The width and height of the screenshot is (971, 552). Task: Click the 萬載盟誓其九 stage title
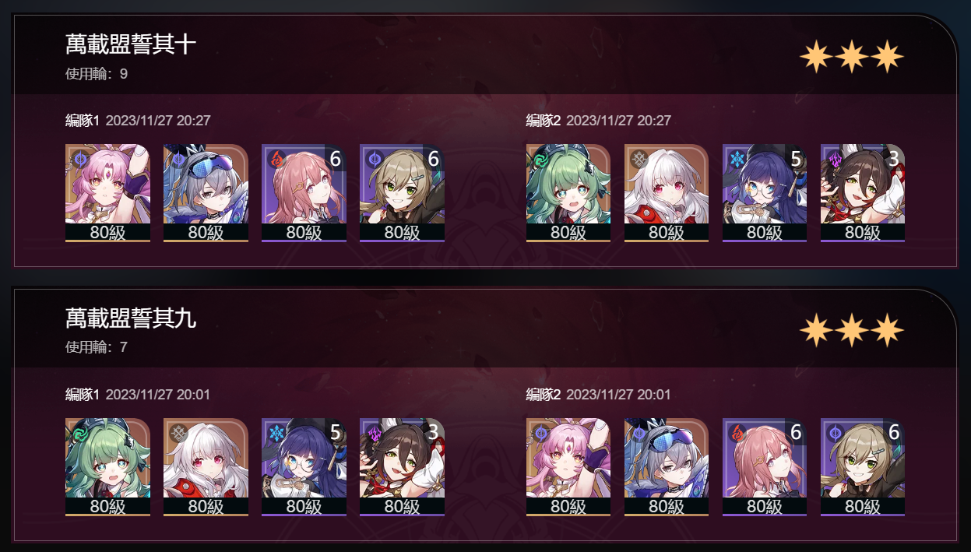pyautogui.click(x=131, y=318)
